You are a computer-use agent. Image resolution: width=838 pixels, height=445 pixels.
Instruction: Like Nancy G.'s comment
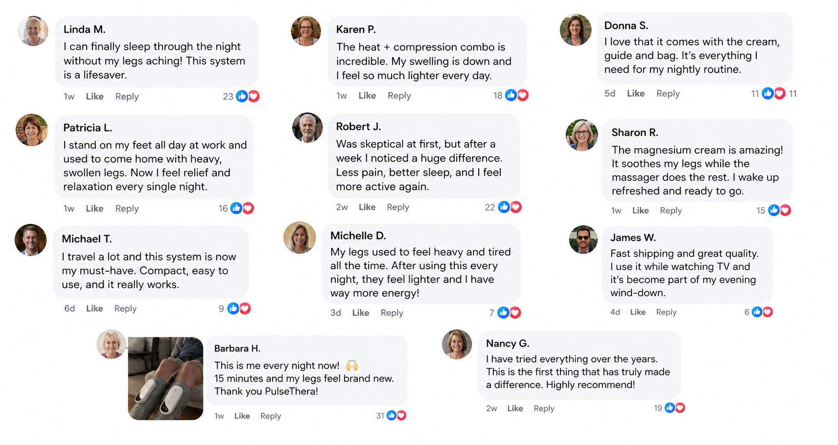(515, 408)
